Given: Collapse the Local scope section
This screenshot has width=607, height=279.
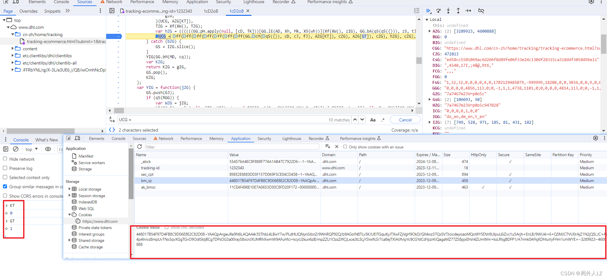Looking at the screenshot, I should [427, 20].
